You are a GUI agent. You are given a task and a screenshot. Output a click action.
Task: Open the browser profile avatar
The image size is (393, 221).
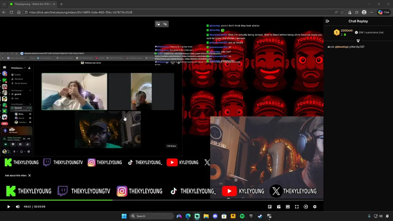364,12
